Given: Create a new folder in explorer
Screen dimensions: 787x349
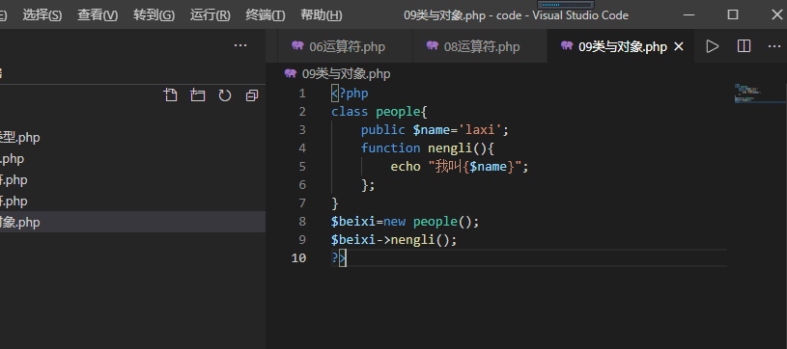Looking at the screenshot, I should (198, 95).
